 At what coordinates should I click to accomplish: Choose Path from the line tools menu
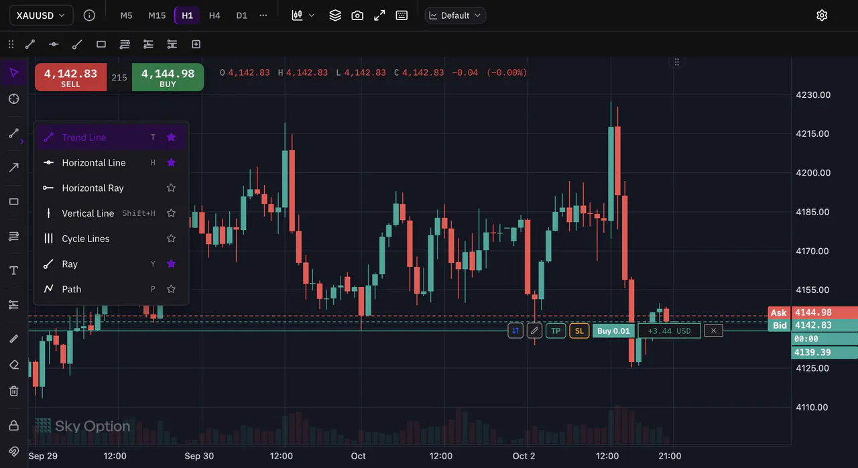pos(111,289)
